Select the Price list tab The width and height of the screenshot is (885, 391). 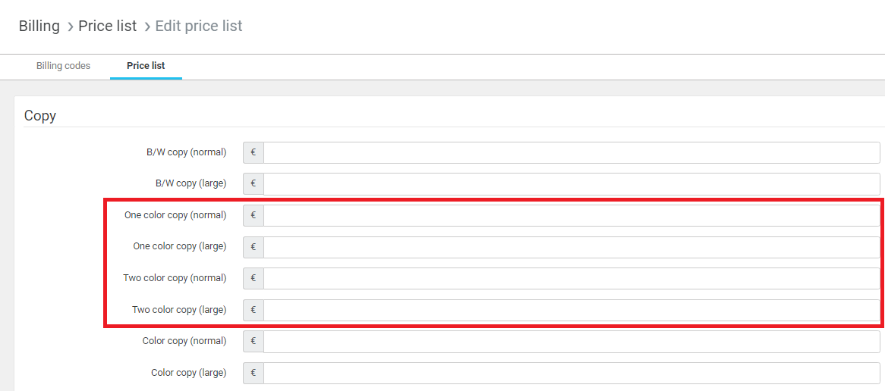click(x=146, y=66)
